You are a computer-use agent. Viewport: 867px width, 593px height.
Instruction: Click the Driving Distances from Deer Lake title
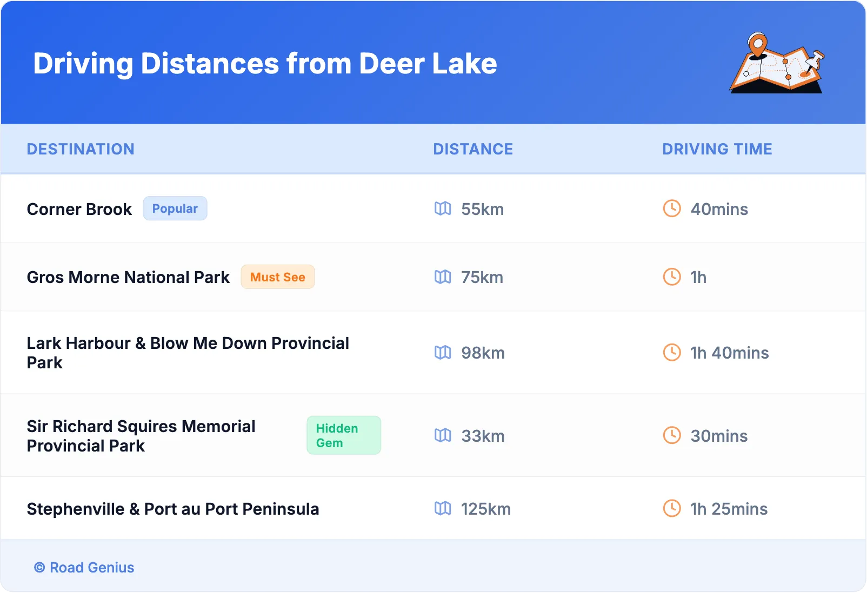[x=265, y=64]
